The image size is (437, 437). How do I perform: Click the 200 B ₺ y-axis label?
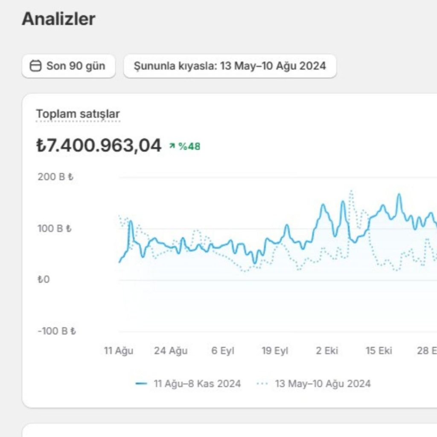point(55,177)
